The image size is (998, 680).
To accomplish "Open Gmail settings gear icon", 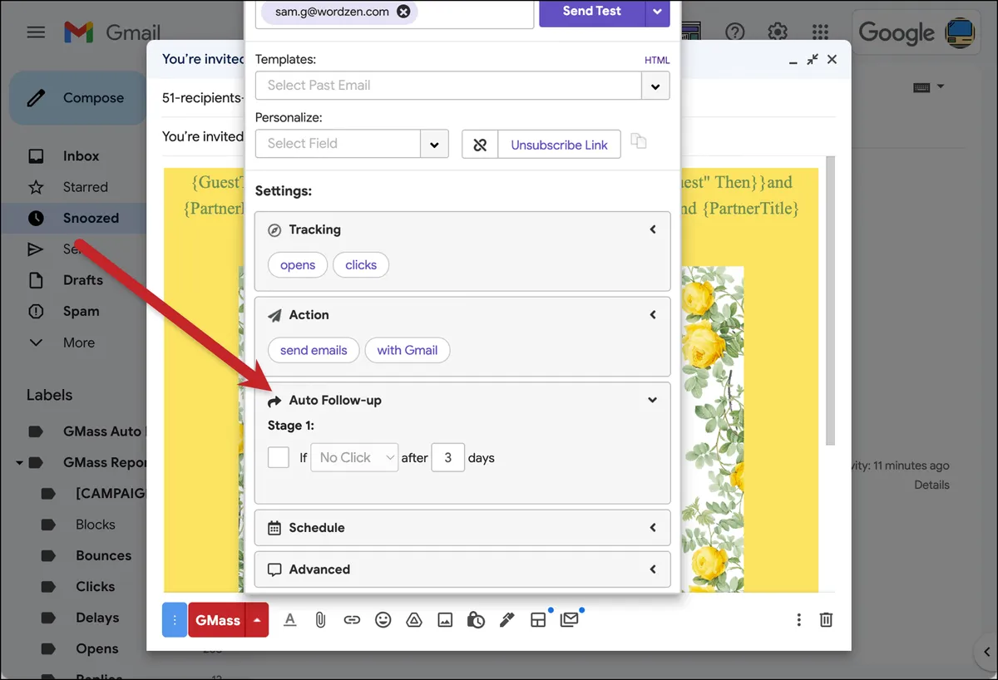I will 778,32.
